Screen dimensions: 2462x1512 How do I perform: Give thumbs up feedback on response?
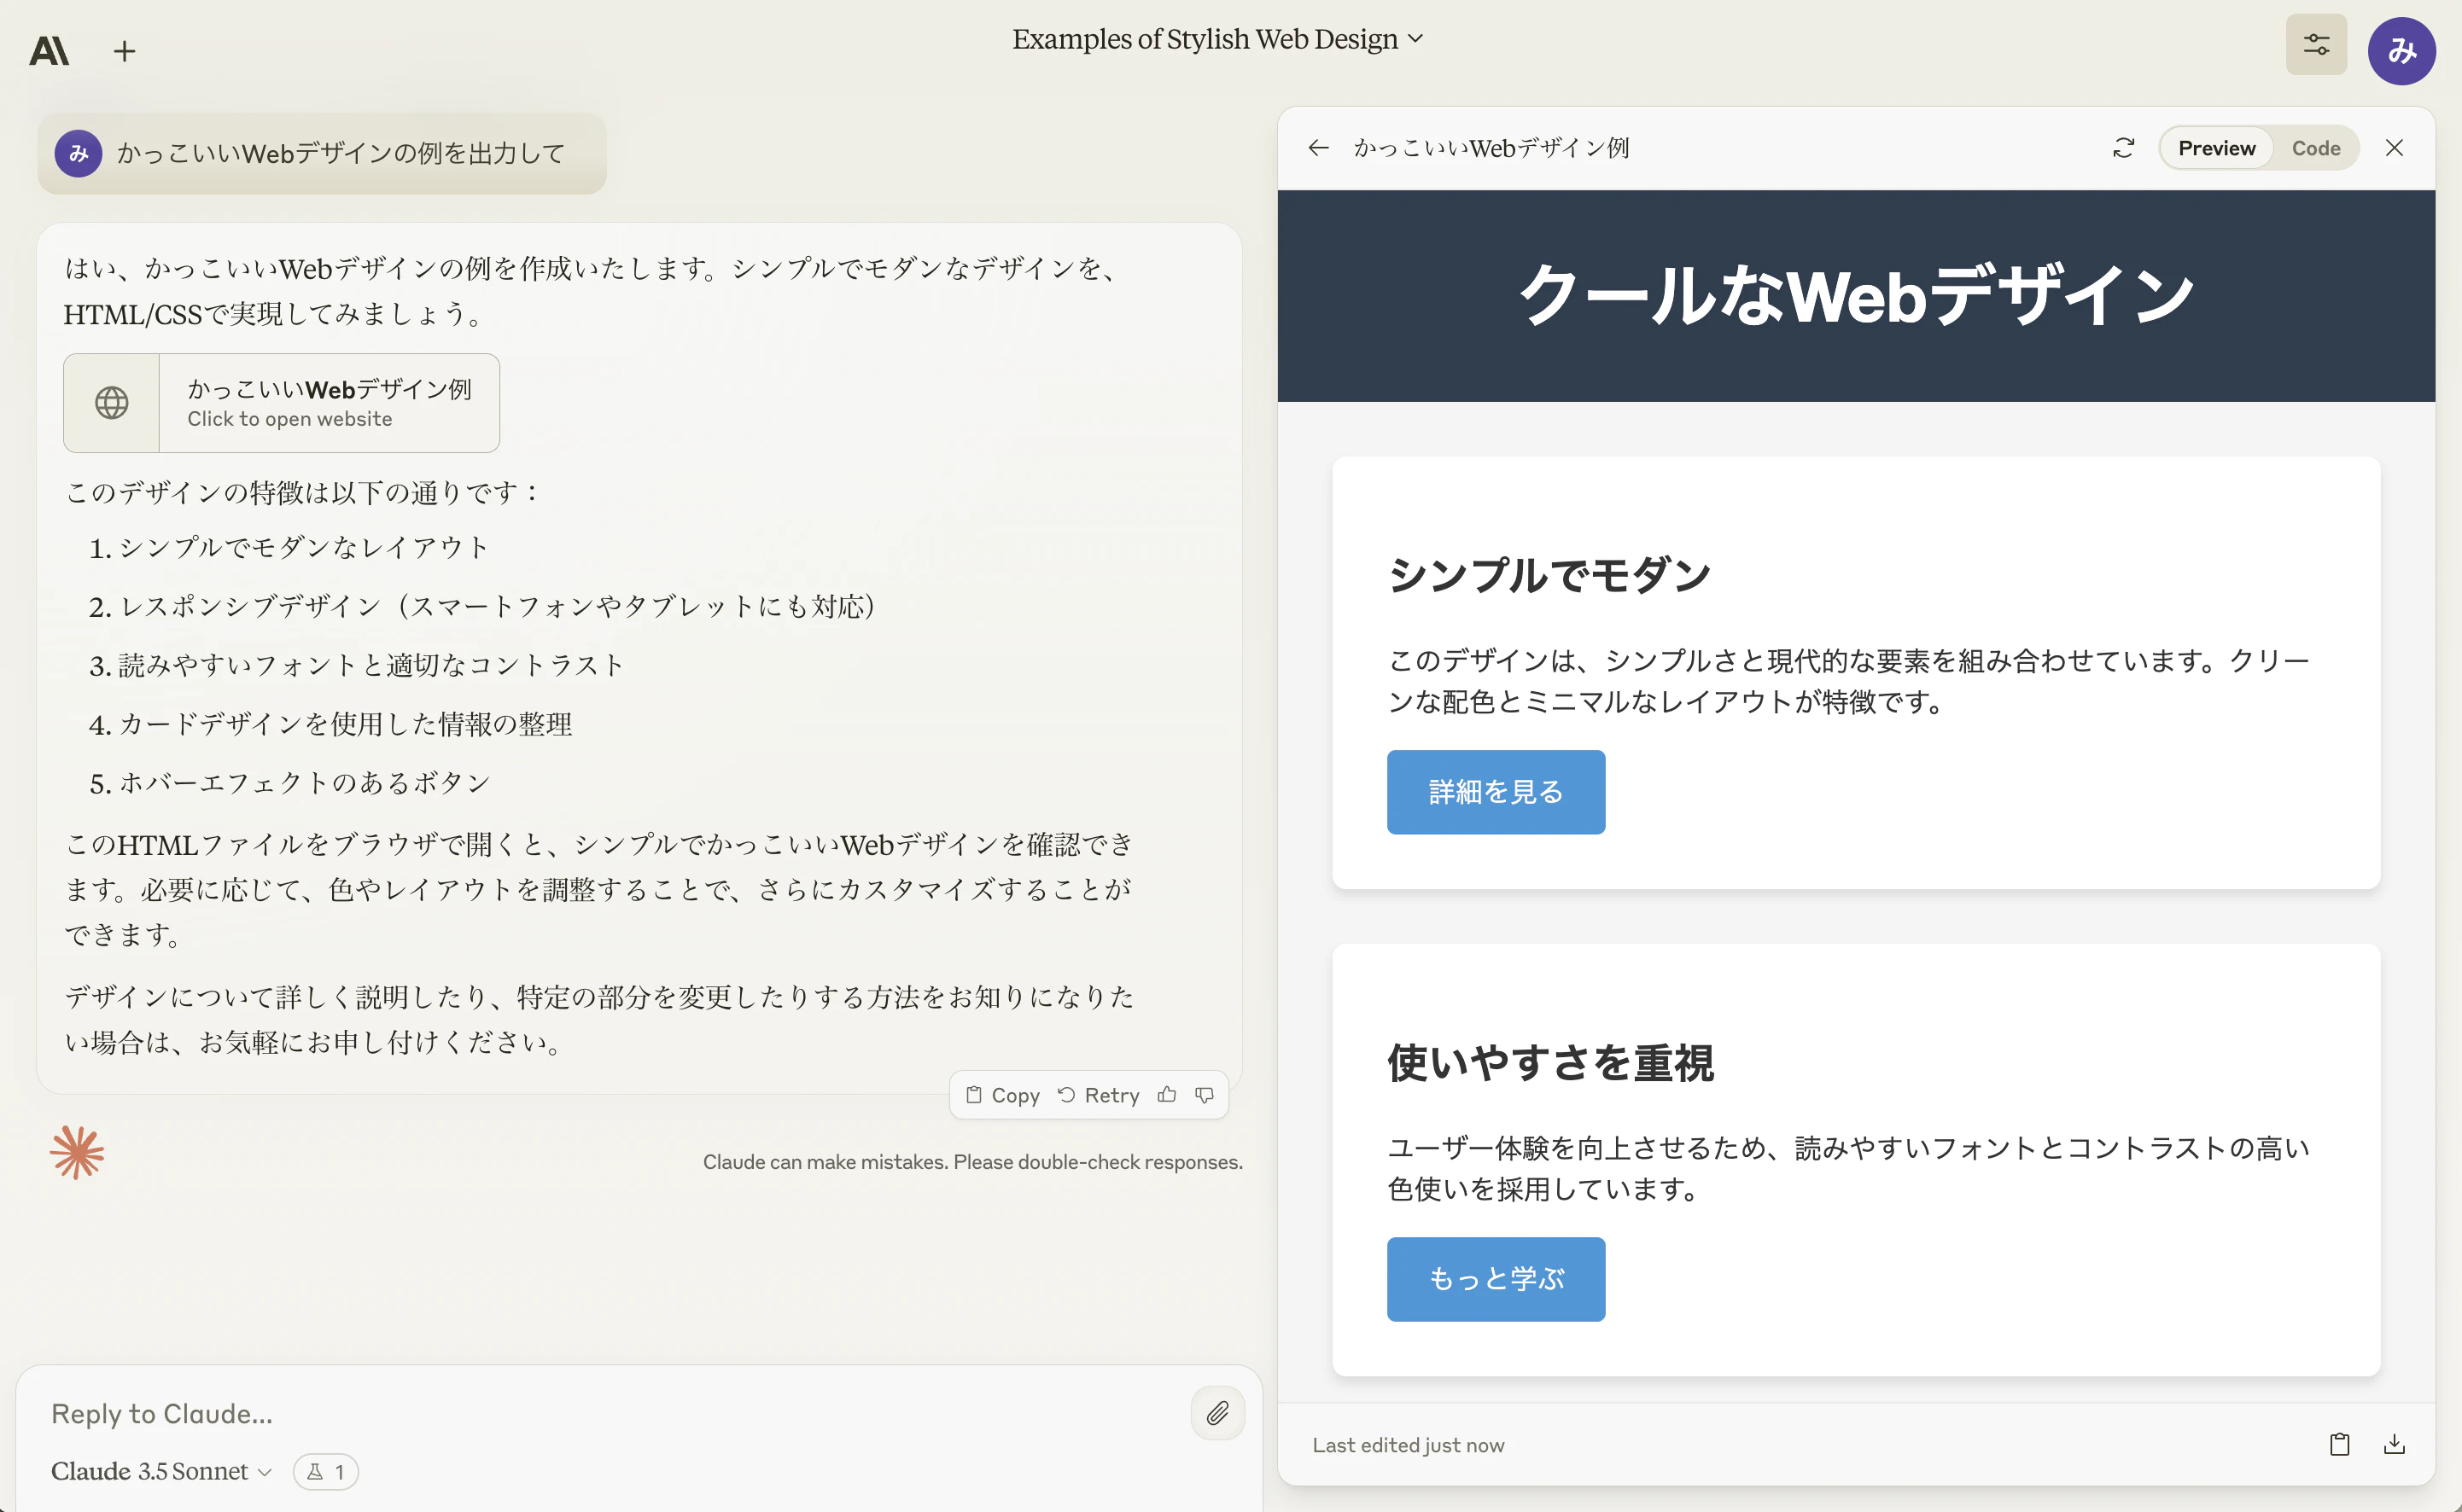[1166, 1095]
